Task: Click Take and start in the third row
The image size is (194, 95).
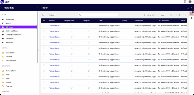Action: [54, 37]
